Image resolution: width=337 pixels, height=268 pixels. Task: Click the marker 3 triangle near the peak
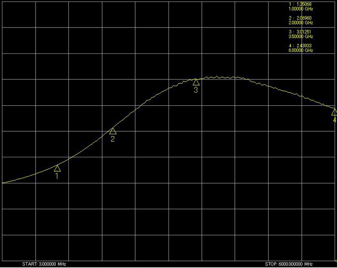[196, 82]
